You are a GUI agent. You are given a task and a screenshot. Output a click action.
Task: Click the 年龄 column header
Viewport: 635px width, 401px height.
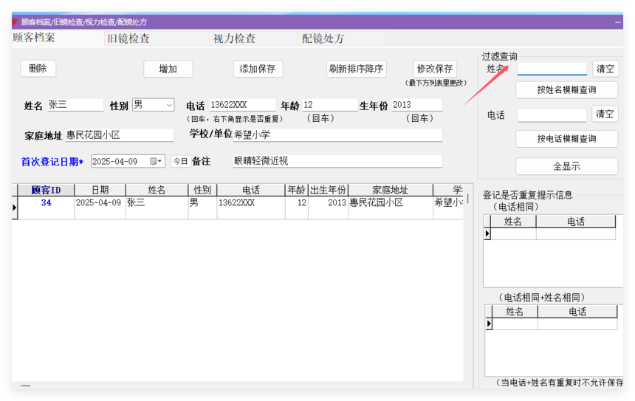[x=296, y=190]
